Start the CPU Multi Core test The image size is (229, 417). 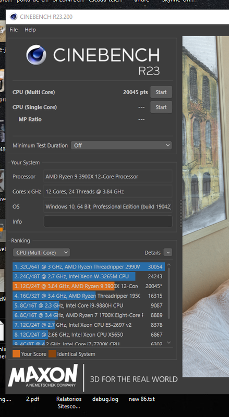161,92
